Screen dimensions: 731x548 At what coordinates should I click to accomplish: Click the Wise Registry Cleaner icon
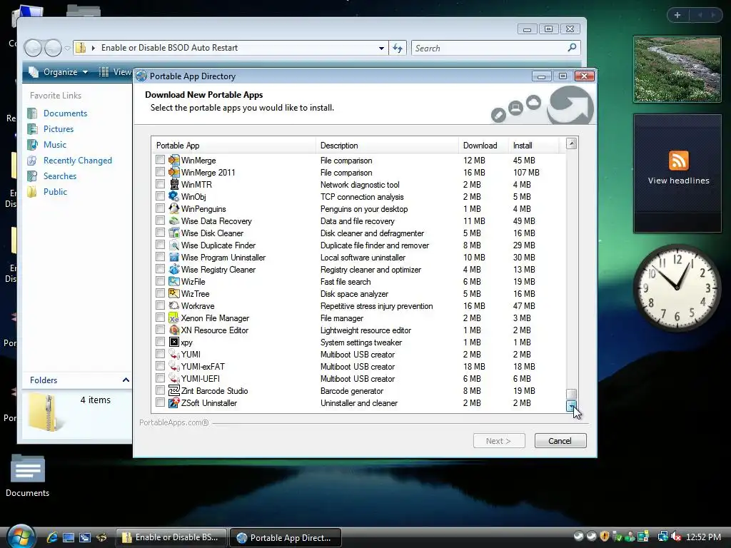[x=174, y=269]
